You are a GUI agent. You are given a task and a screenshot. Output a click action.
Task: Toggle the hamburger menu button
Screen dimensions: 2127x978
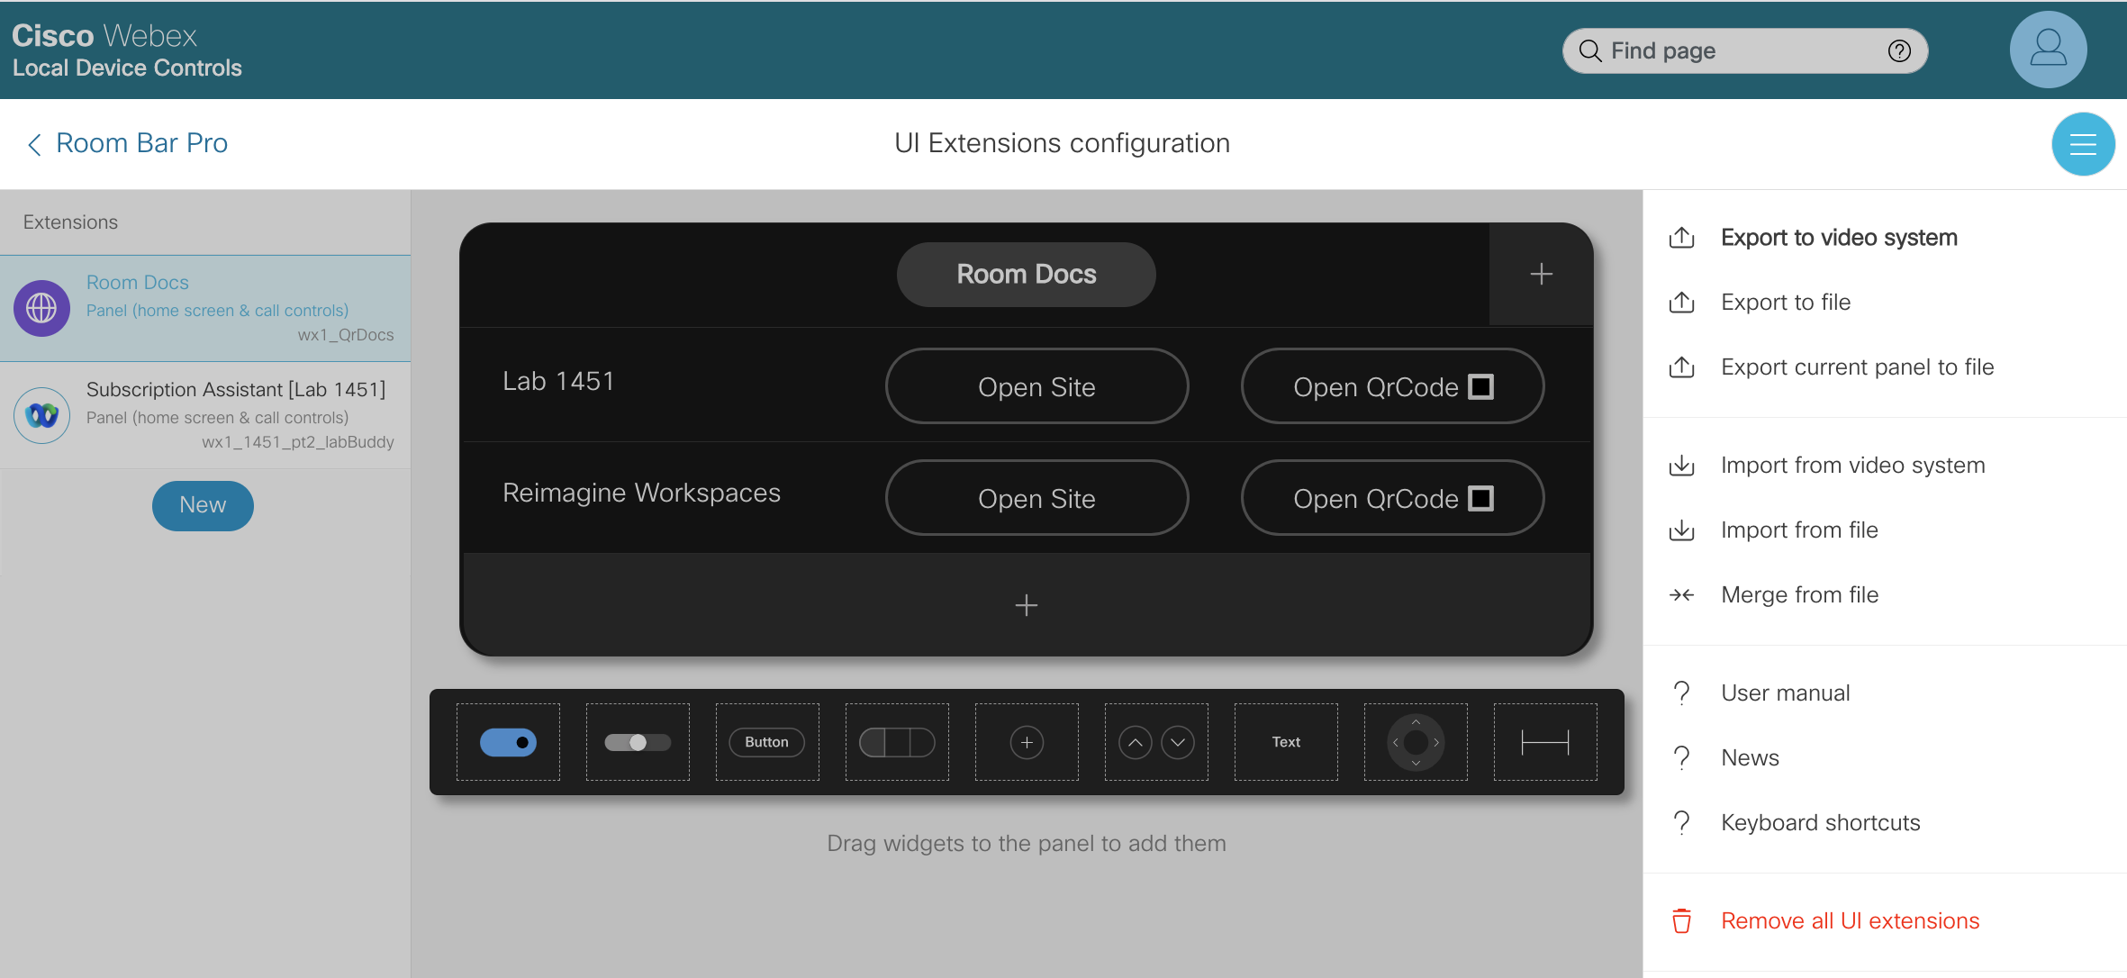pos(2082,144)
